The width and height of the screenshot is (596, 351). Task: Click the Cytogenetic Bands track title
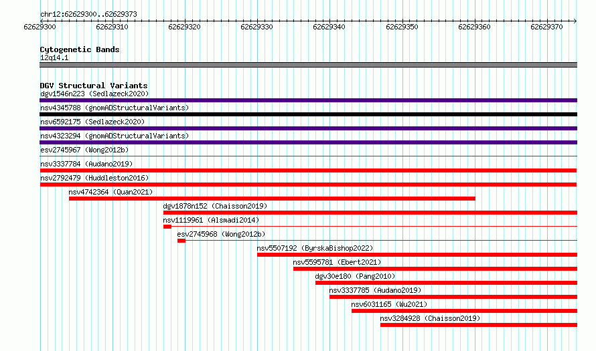click(x=80, y=49)
